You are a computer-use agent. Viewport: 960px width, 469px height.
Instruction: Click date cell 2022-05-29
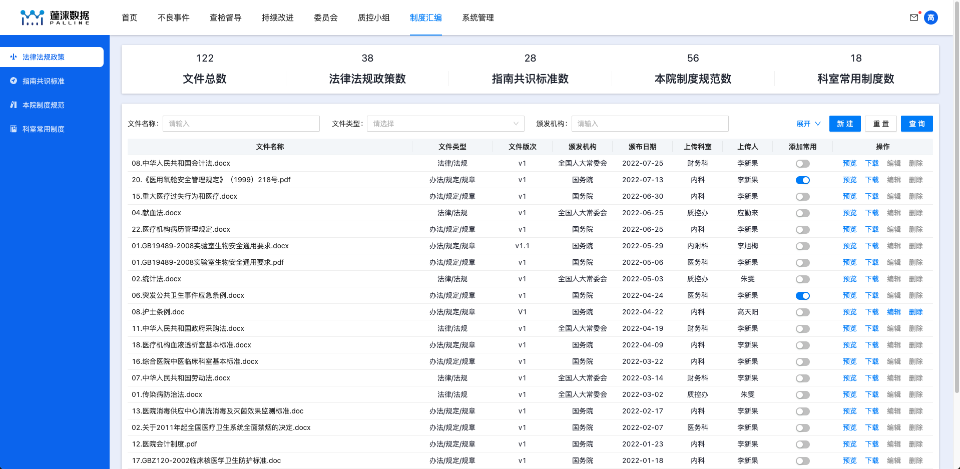(643, 246)
